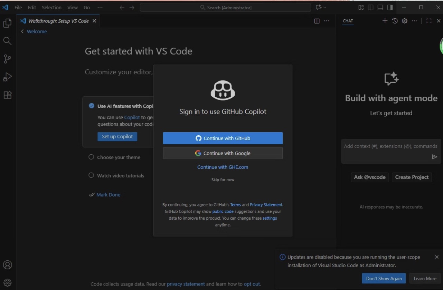The image size is (443, 290).
Task: Open the overflow menu ellipsis in menu bar
Action: tap(100, 7)
